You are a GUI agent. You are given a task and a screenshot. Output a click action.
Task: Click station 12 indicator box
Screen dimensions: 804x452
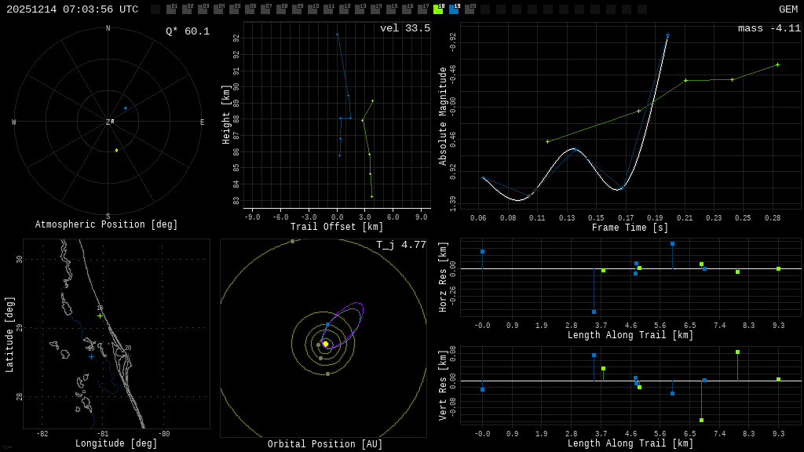(x=344, y=9)
